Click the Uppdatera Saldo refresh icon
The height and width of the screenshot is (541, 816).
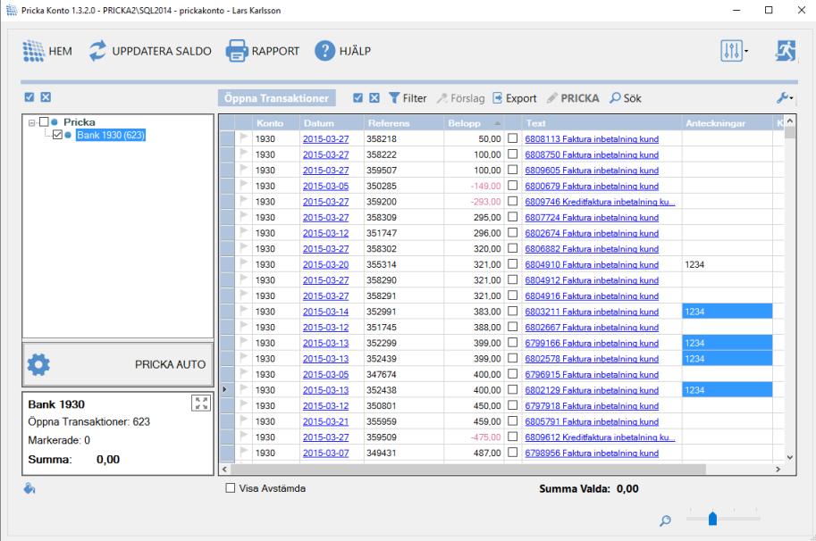(97, 51)
